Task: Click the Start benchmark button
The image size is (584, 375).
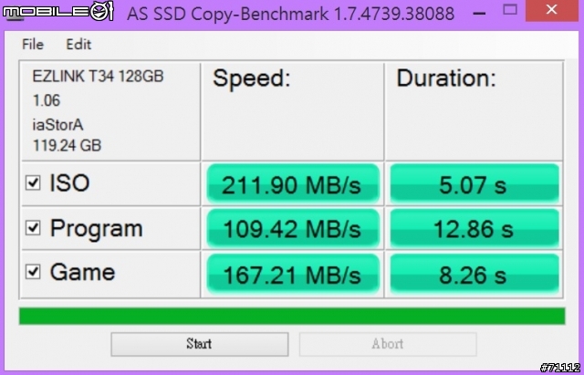Action: pyautogui.click(x=200, y=344)
